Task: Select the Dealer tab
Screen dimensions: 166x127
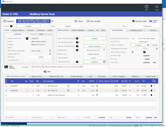Action: (41, 34)
